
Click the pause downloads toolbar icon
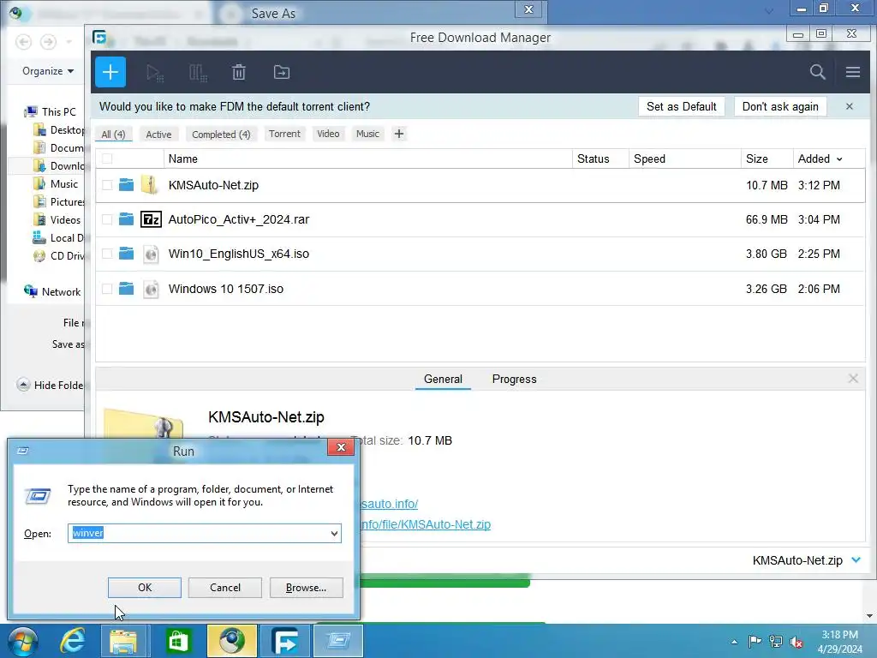coord(198,73)
